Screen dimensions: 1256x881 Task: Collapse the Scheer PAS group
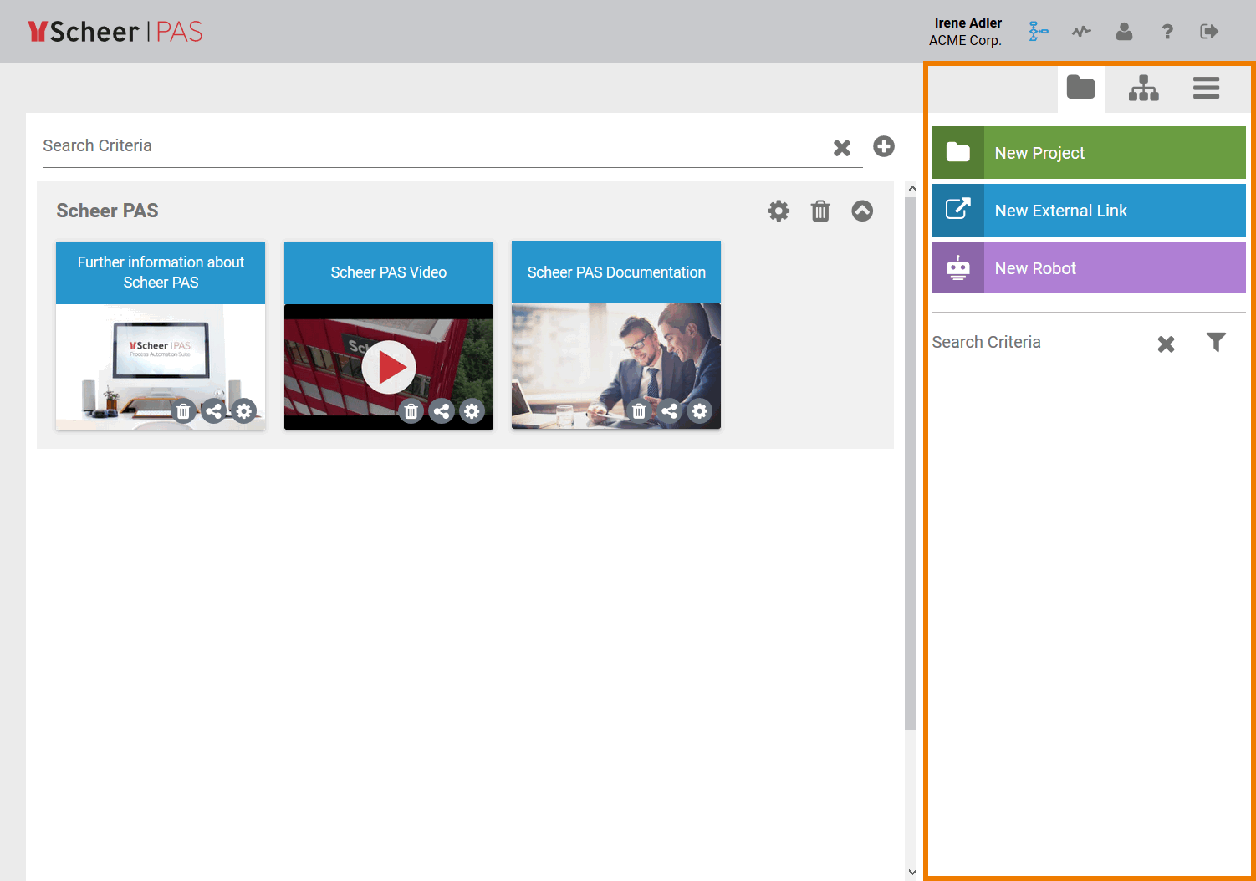click(x=862, y=211)
